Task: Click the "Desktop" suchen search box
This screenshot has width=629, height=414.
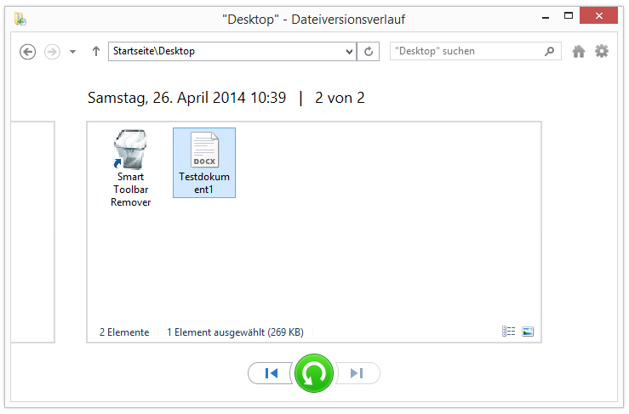Action: coord(466,51)
